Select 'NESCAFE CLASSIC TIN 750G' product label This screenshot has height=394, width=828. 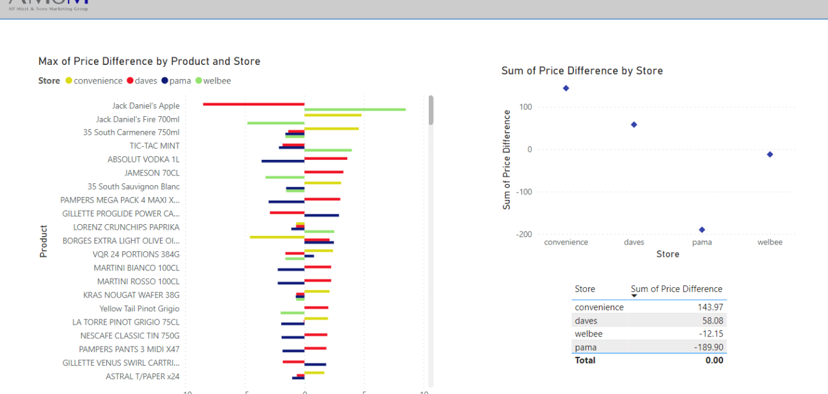pos(130,336)
